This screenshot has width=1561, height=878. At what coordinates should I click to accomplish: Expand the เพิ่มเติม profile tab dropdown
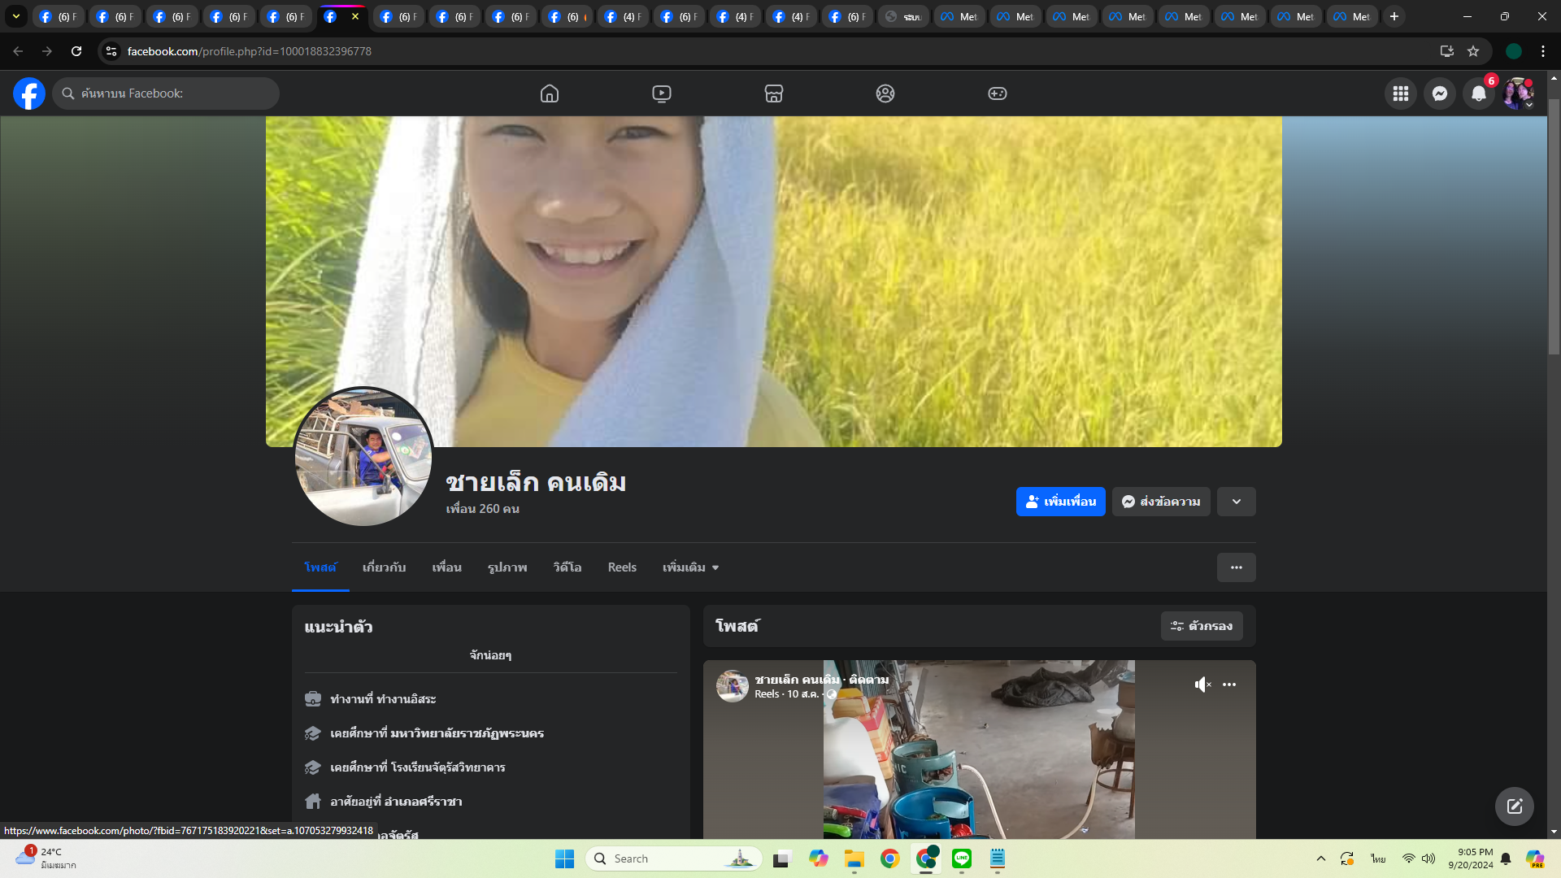691,567
